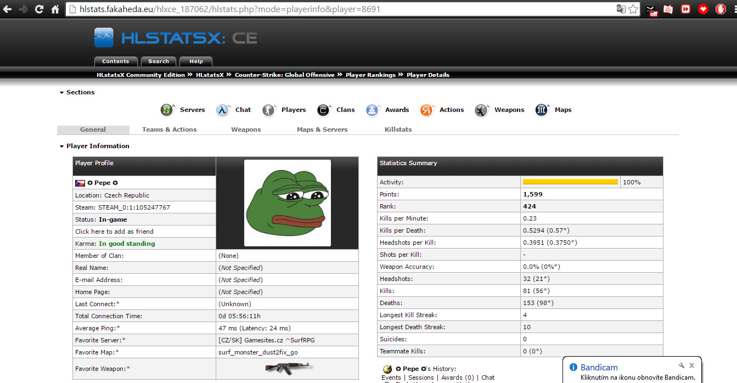Switch to the Killstats tab
This screenshot has width=737, height=383.
pyautogui.click(x=398, y=129)
